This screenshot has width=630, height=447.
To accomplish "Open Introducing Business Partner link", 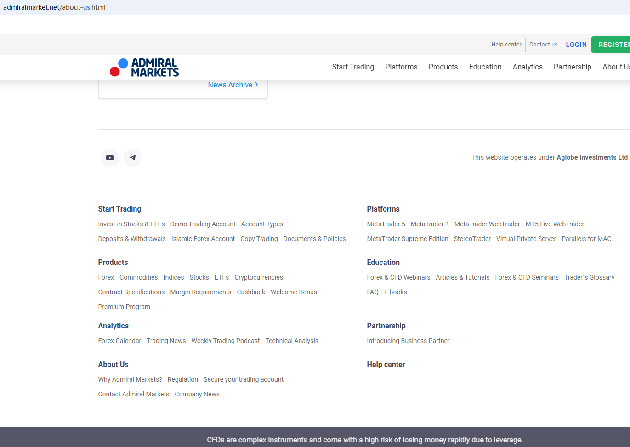I will [408, 341].
